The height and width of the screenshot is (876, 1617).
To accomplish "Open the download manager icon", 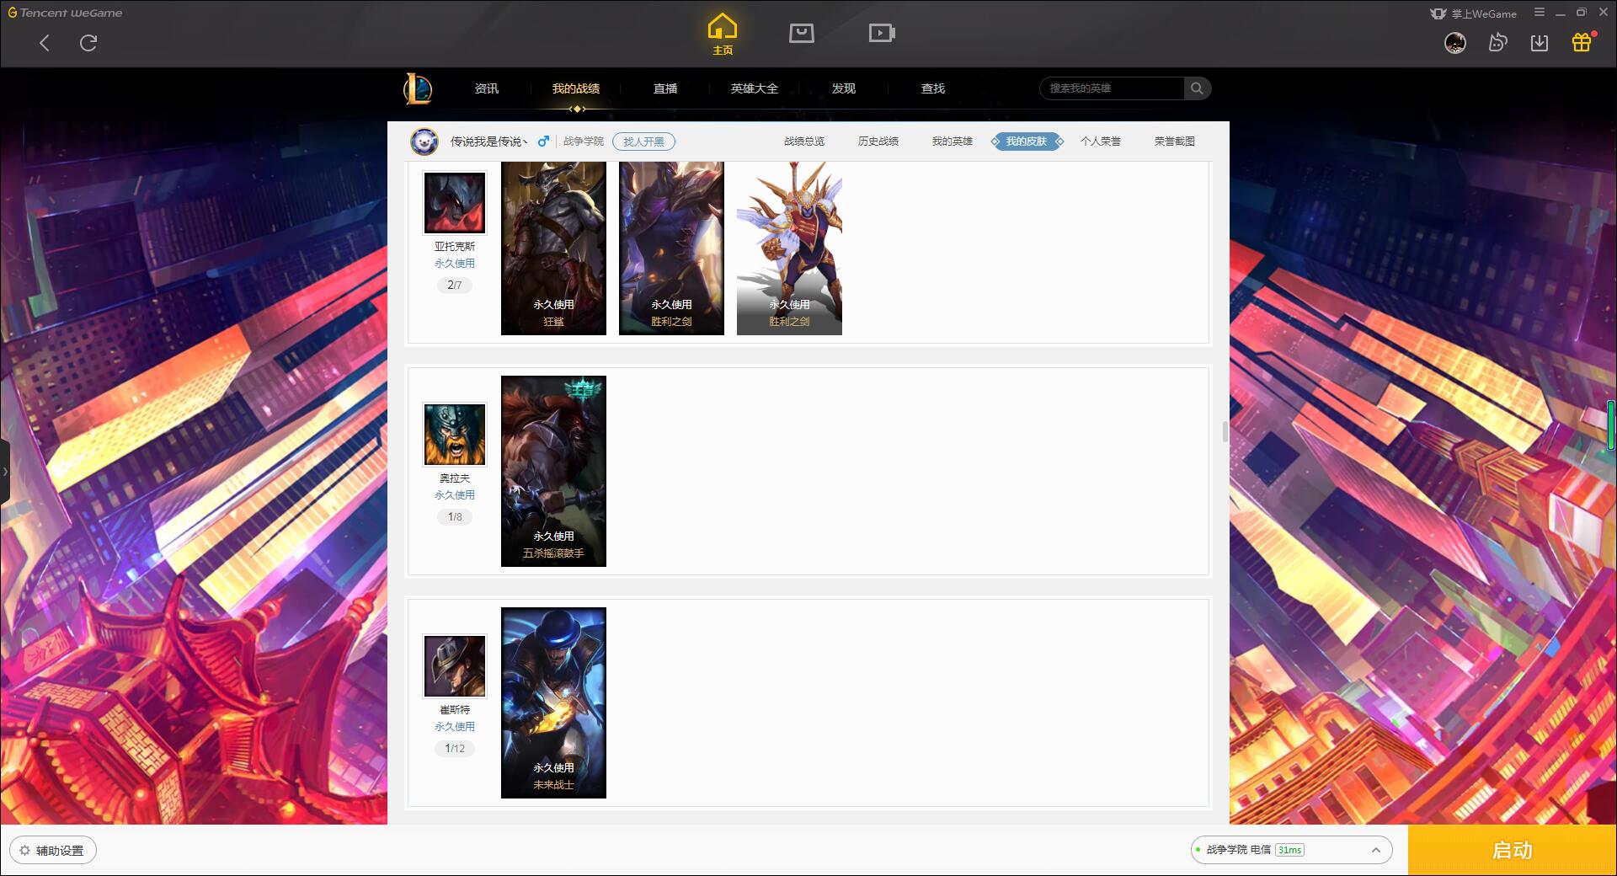I will tap(1540, 43).
